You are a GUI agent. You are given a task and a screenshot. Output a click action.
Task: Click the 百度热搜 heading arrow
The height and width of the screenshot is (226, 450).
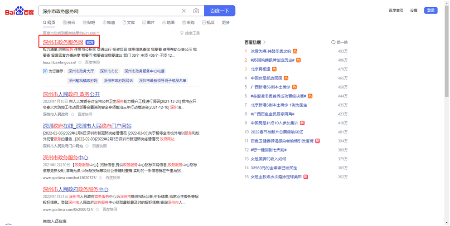[264, 42]
